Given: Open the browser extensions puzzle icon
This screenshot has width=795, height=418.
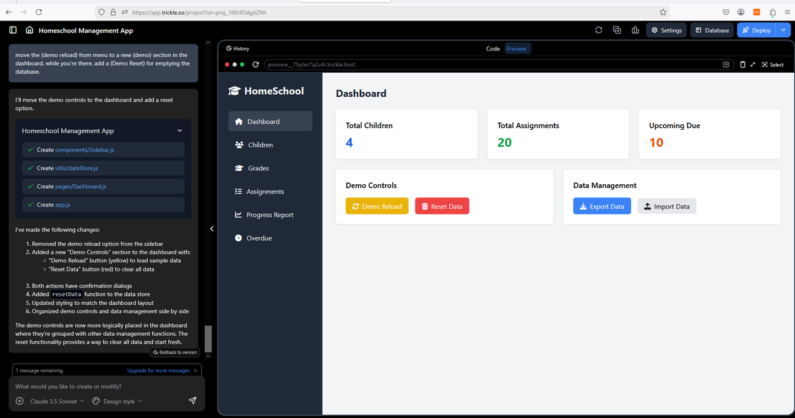Looking at the screenshot, I should click(x=772, y=11).
